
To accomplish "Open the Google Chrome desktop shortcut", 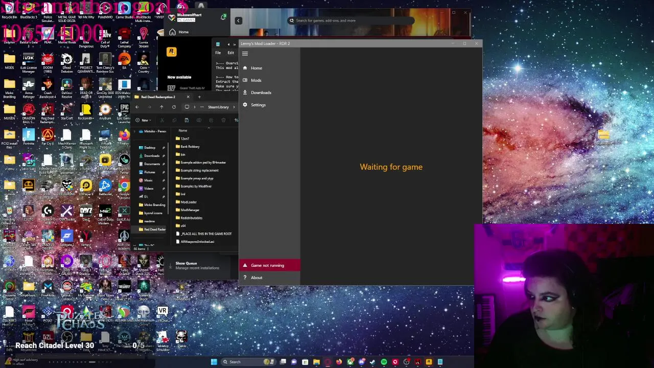I will 124,188.
